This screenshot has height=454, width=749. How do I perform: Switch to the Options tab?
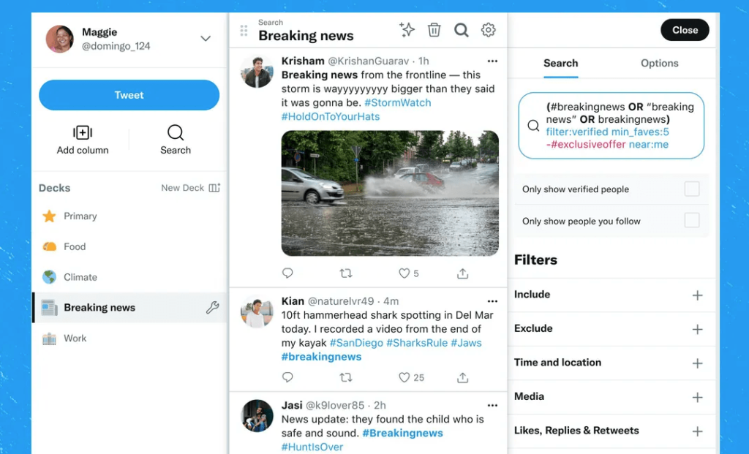click(x=659, y=63)
